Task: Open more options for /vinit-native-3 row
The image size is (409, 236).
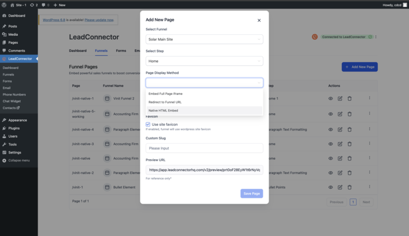Action: [x=369, y=144]
